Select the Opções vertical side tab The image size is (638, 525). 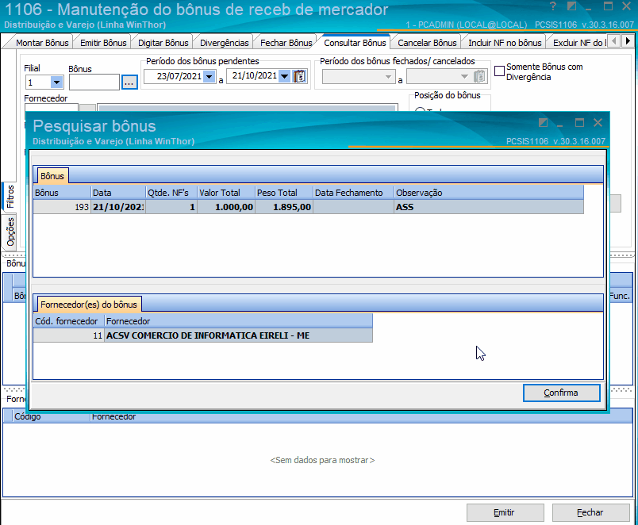(x=10, y=232)
